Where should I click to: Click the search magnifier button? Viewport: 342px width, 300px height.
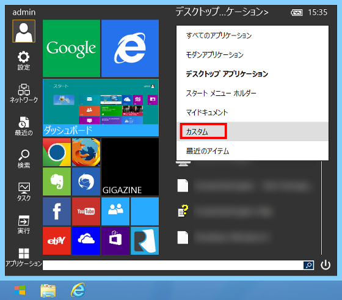point(308,265)
